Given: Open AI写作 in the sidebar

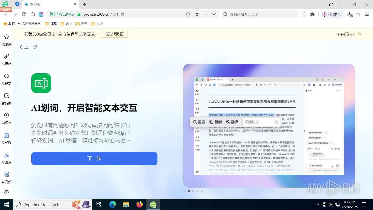Looking at the screenshot, I should pos(7,138).
